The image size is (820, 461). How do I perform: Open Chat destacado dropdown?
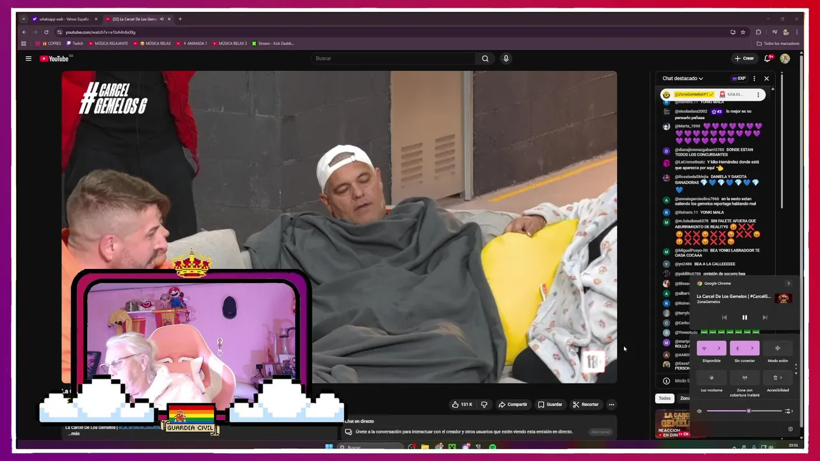point(683,78)
